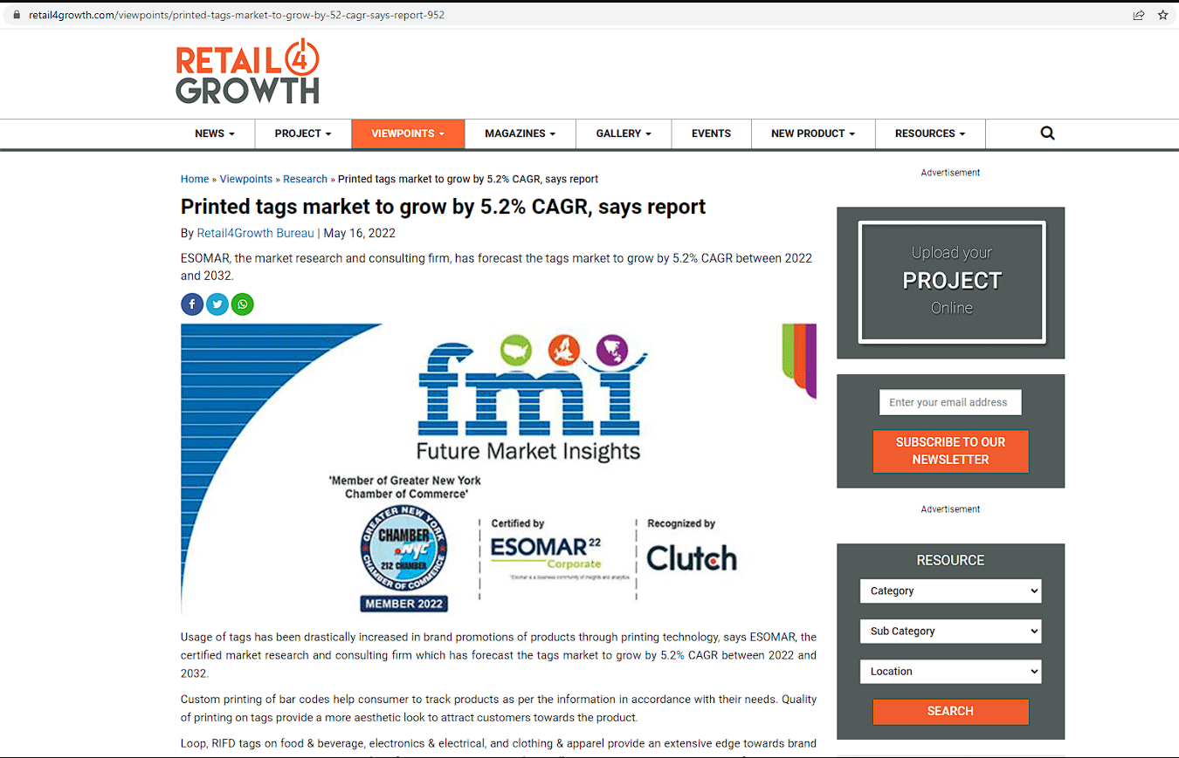Screen dimensions: 1179x758
Task: Click paragraph starting 'Loop, RIFD tags'
Action: (x=499, y=748)
